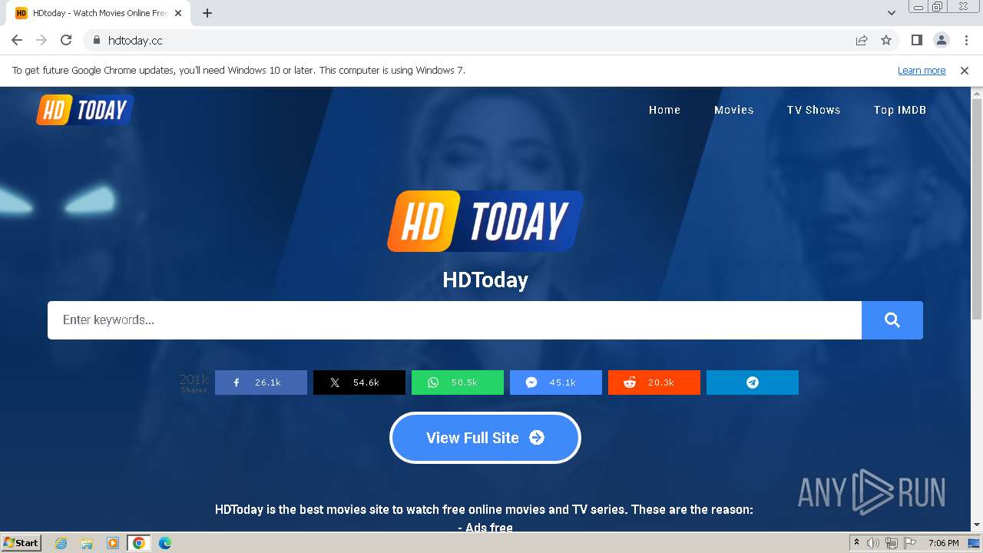Open Chrome side panel
This screenshot has width=983, height=553.
click(916, 40)
